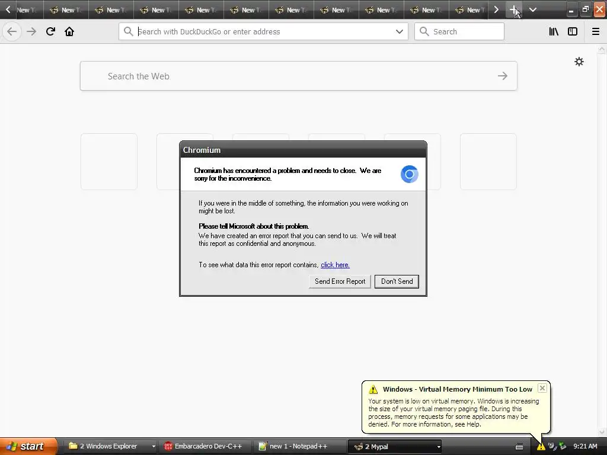The width and height of the screenshot is (607, 455).
Task: Click the address bar magnifier icon
Action: tap(128, 31)
